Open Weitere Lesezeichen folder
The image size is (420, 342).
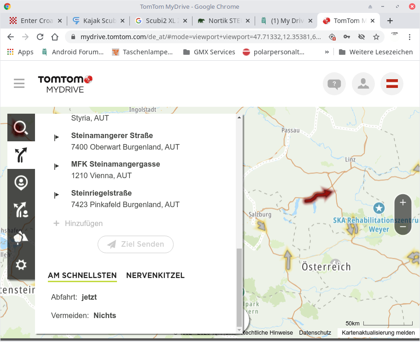tap(375, 52)
